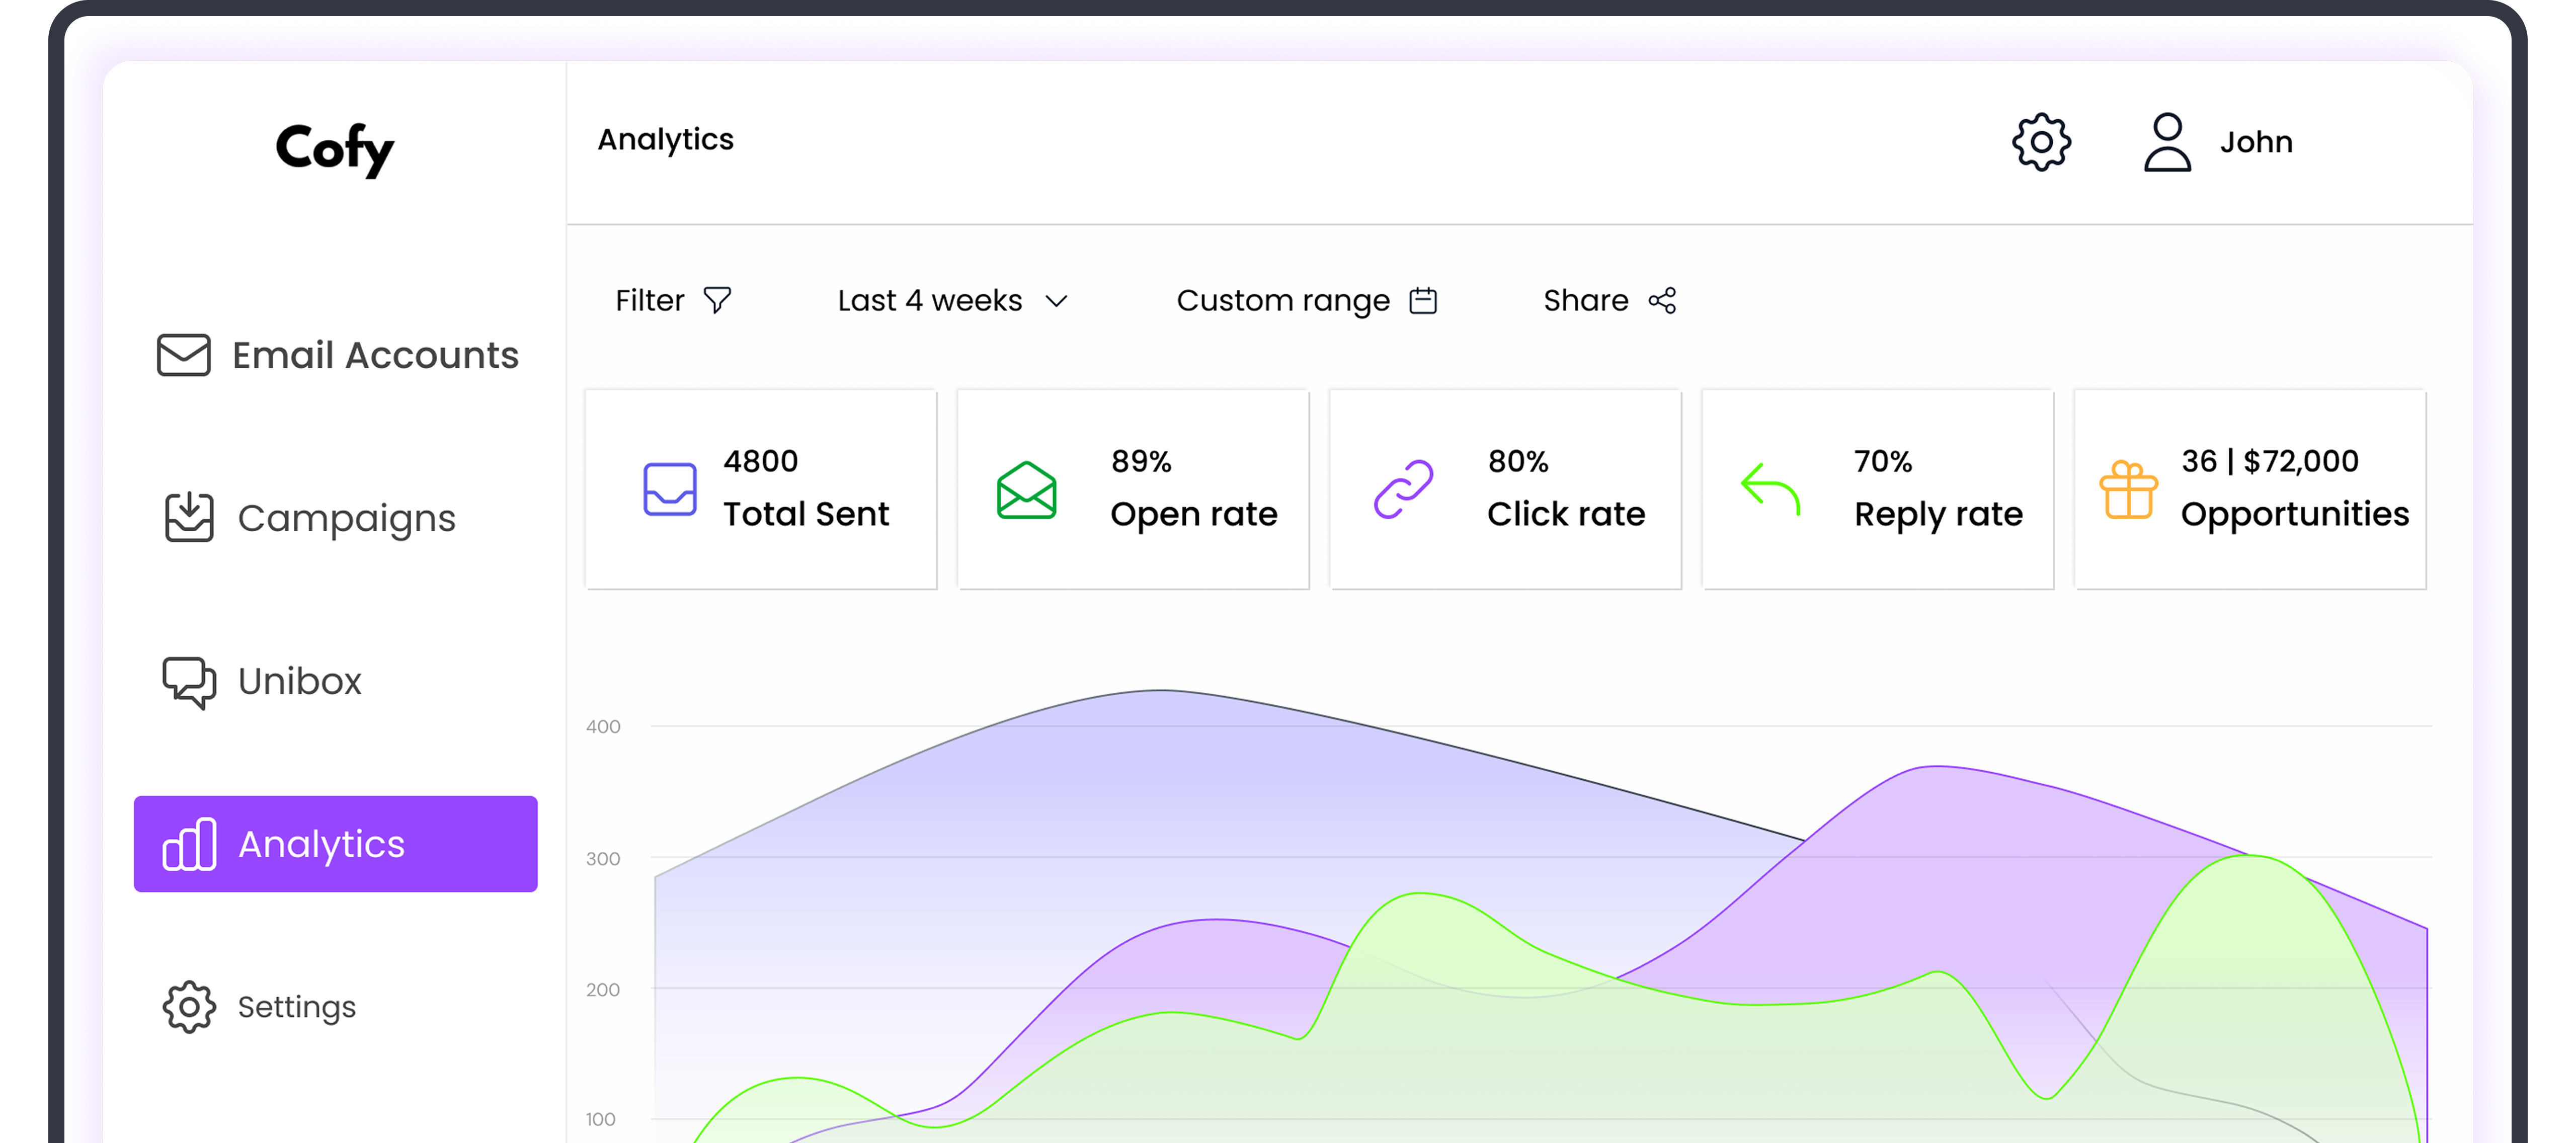Image resolution: width=2576 pixels, height=1143 pixels.
Task: Click the user profile avatar icon
Action: [x=2167, y=142]
